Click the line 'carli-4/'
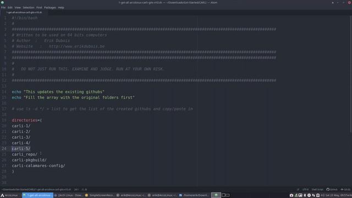This screenshot has width=352, height=198. (x=21, y=143)
